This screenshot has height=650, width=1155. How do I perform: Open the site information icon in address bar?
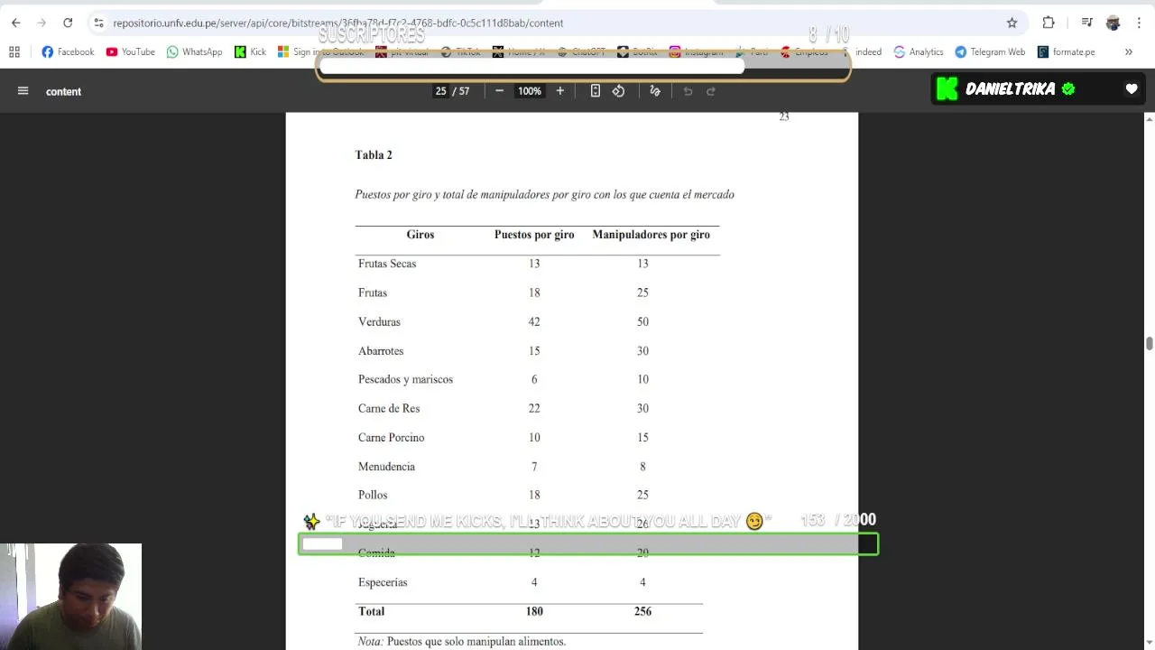(x=98, y=23)
